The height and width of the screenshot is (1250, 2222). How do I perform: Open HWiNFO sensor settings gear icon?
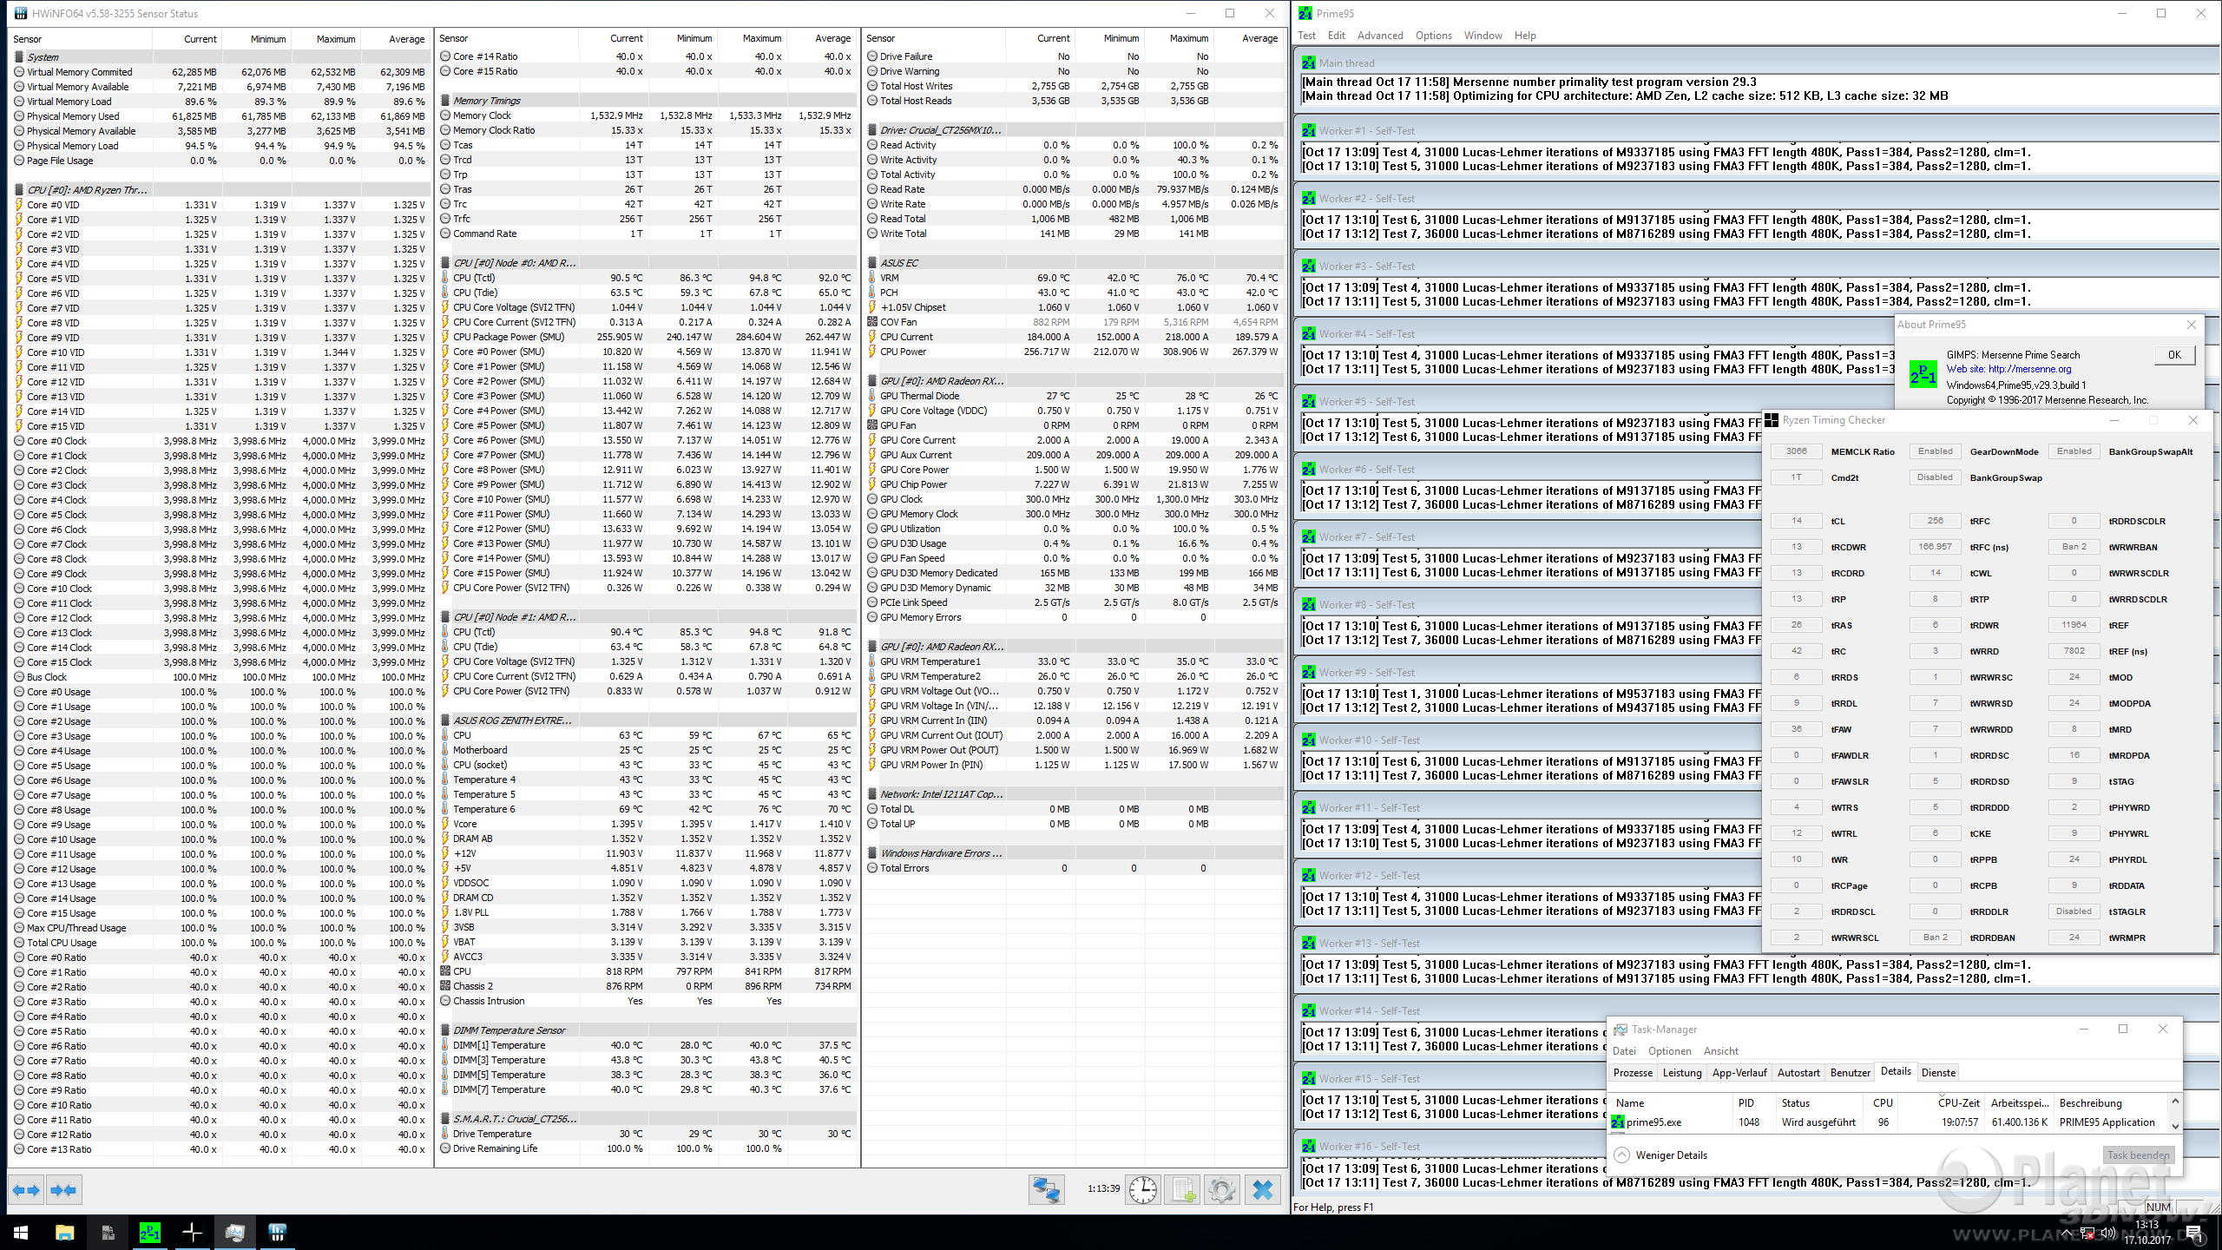coord(1222,1189)
